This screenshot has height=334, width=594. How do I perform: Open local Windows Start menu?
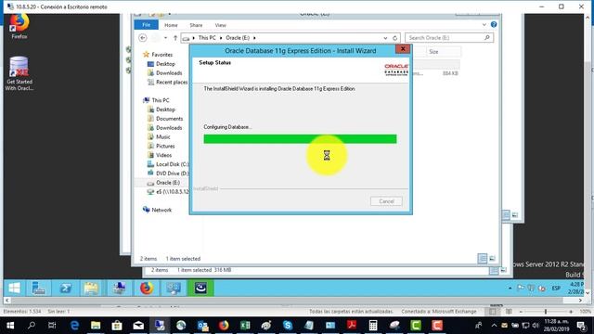click(10, 326)
